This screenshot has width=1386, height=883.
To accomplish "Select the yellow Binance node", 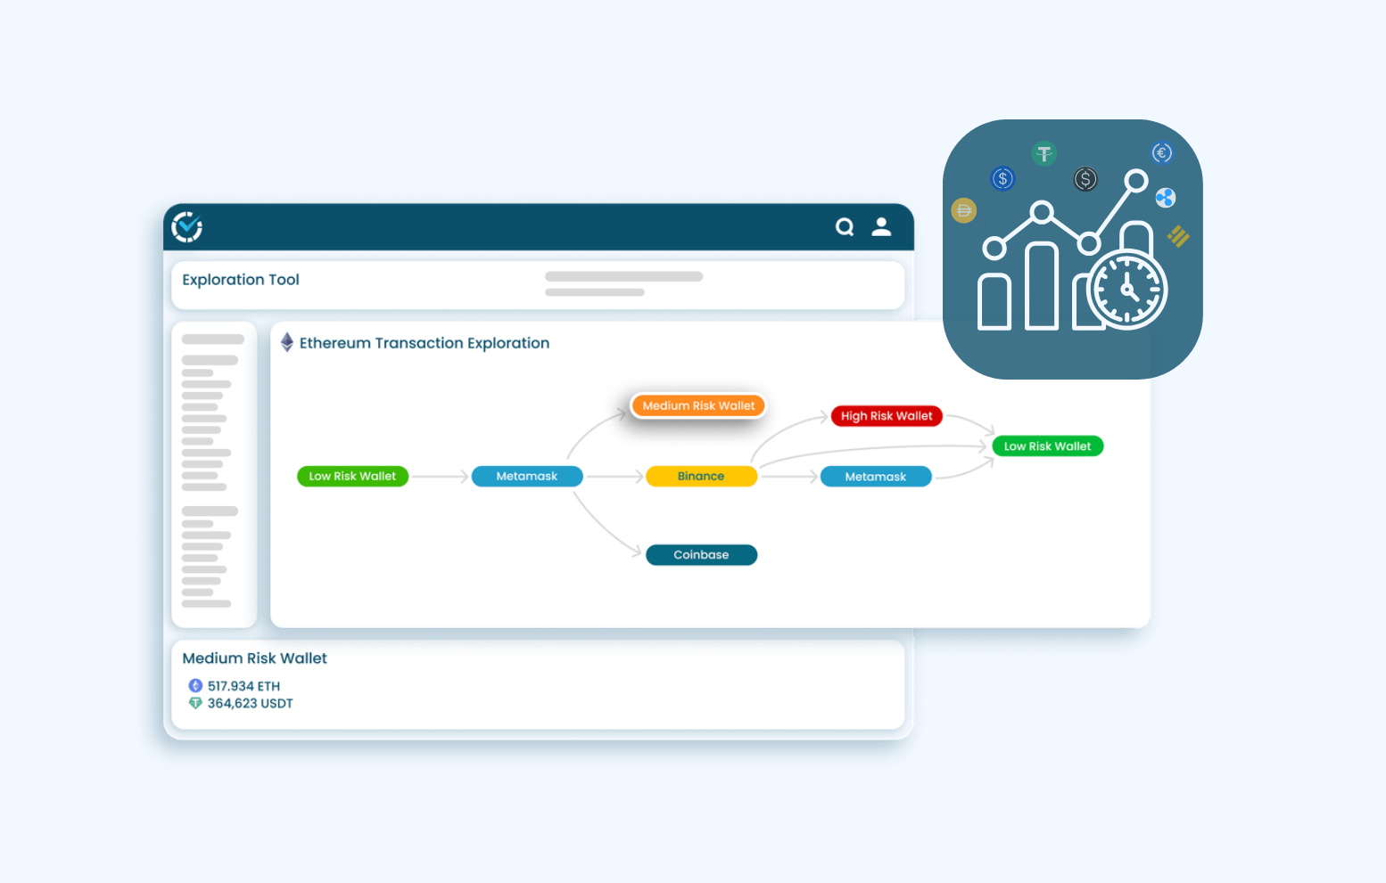I will [701, 477].
